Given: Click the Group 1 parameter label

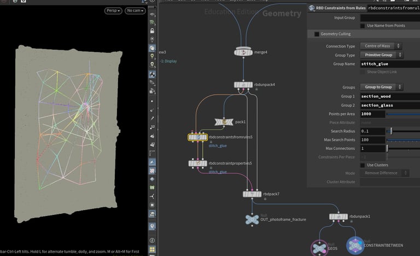Looking at the screenshot, I should [348, 96].
